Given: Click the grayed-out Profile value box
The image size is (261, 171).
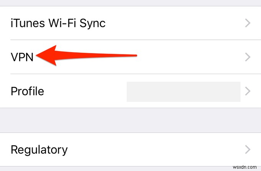Looking at the screenshot, I should 183,91.
